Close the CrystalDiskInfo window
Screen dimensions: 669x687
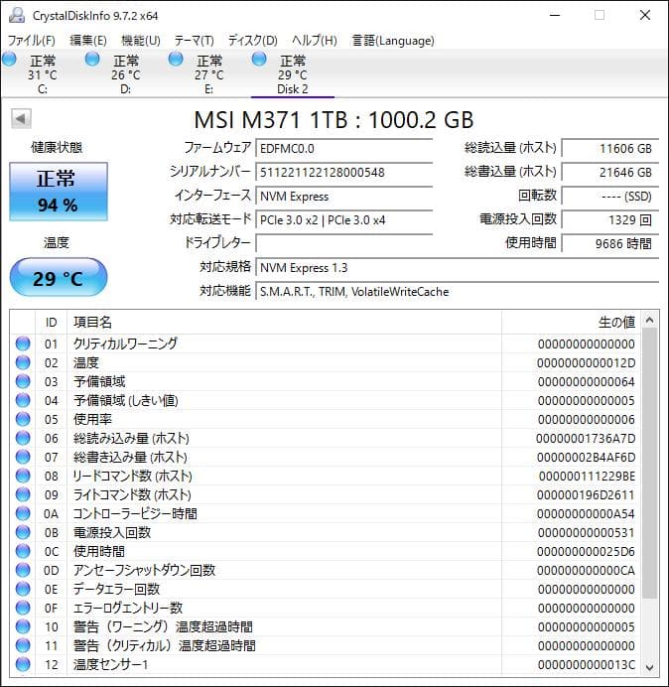point(644,15)
